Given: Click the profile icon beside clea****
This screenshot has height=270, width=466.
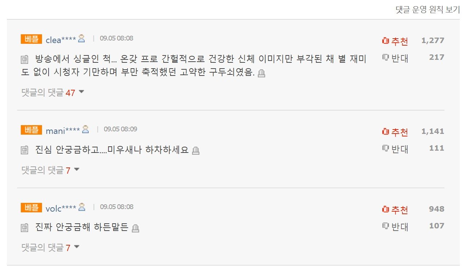Looking at the screenshot, I should point(81,38).
